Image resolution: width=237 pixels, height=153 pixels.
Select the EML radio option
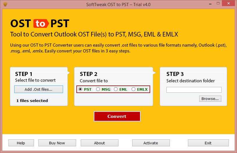click(x=116, y=89)
